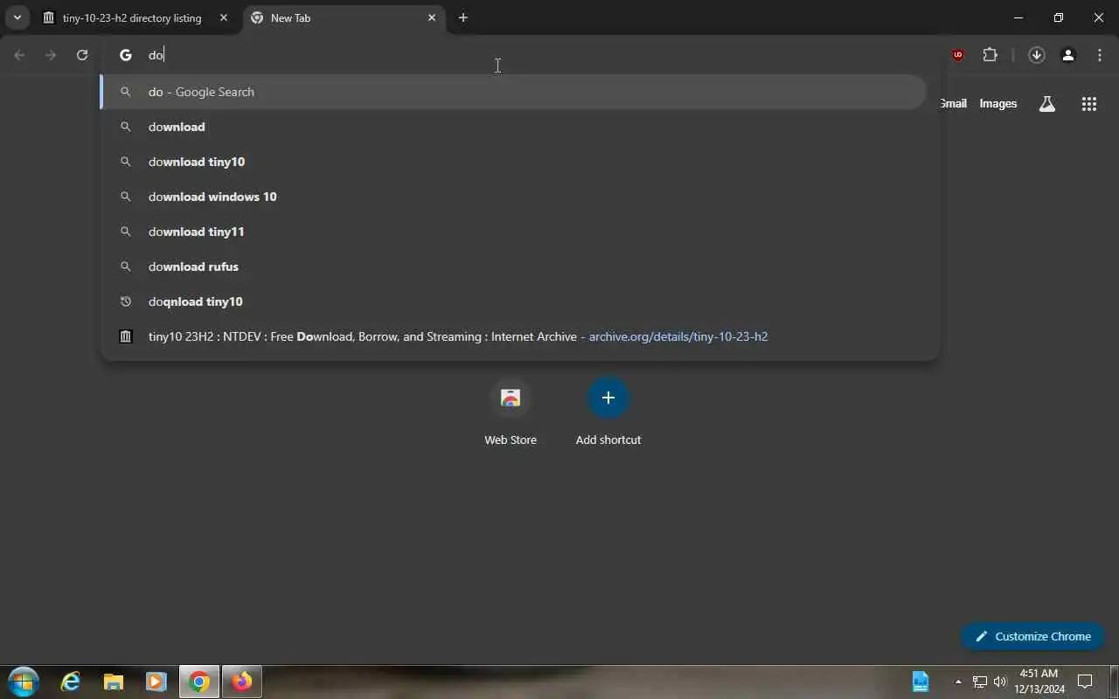
Task: Click the forward navigation arrow
Action: click(x=51, y=55)
